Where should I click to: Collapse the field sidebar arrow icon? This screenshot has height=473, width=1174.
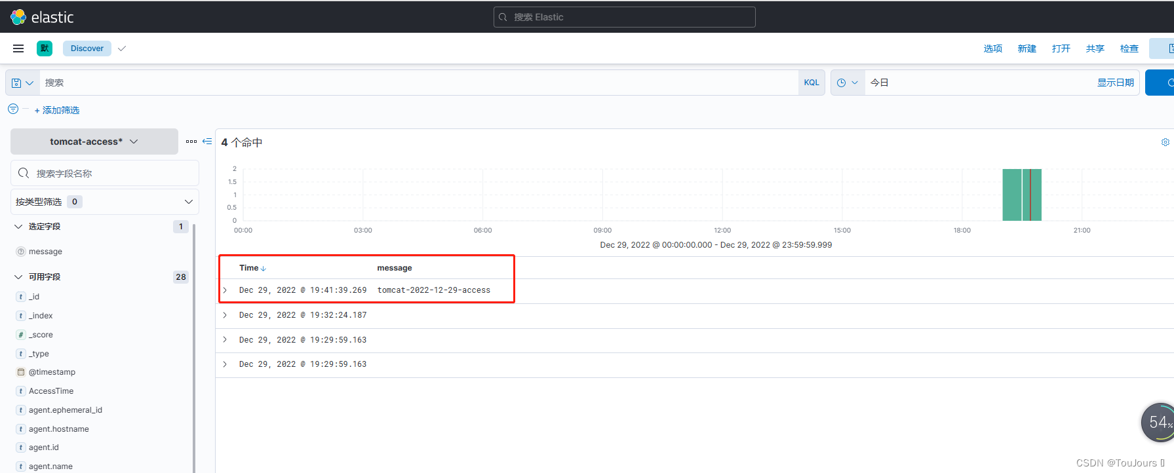(x=207, y=142)
